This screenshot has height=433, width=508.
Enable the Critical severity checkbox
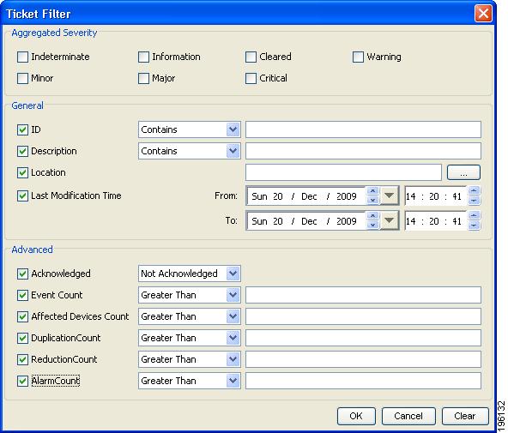(x=251, y=78)
